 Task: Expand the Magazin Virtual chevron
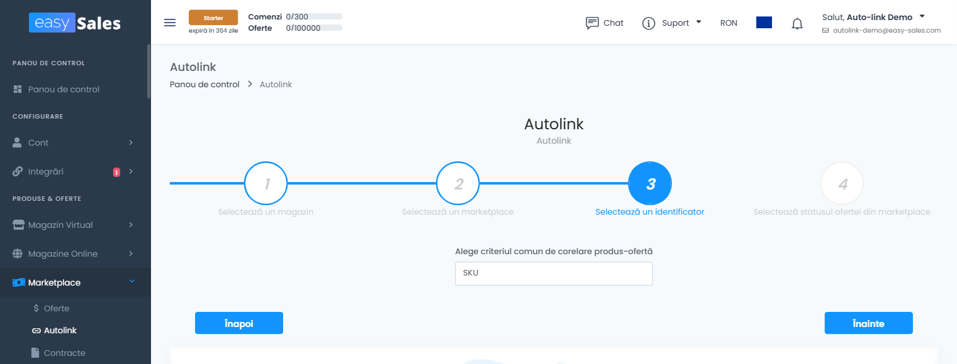click(x=131, y=225)
